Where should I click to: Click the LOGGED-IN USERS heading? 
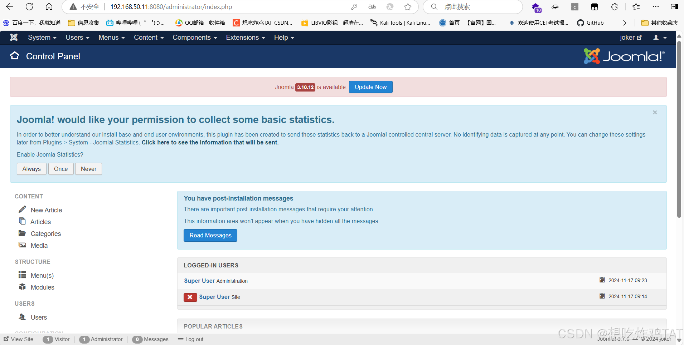tap(211, 265)
